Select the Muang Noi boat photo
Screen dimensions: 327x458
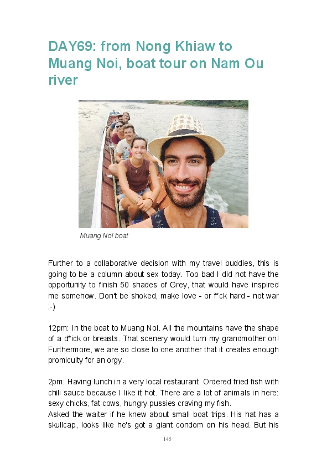pyautogui.click(x=163, y=164)
